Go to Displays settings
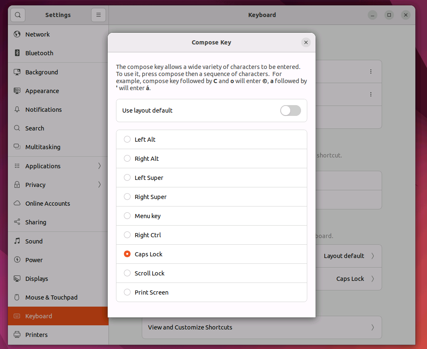The height and width of the screenshot is (349, 427). 58,278
